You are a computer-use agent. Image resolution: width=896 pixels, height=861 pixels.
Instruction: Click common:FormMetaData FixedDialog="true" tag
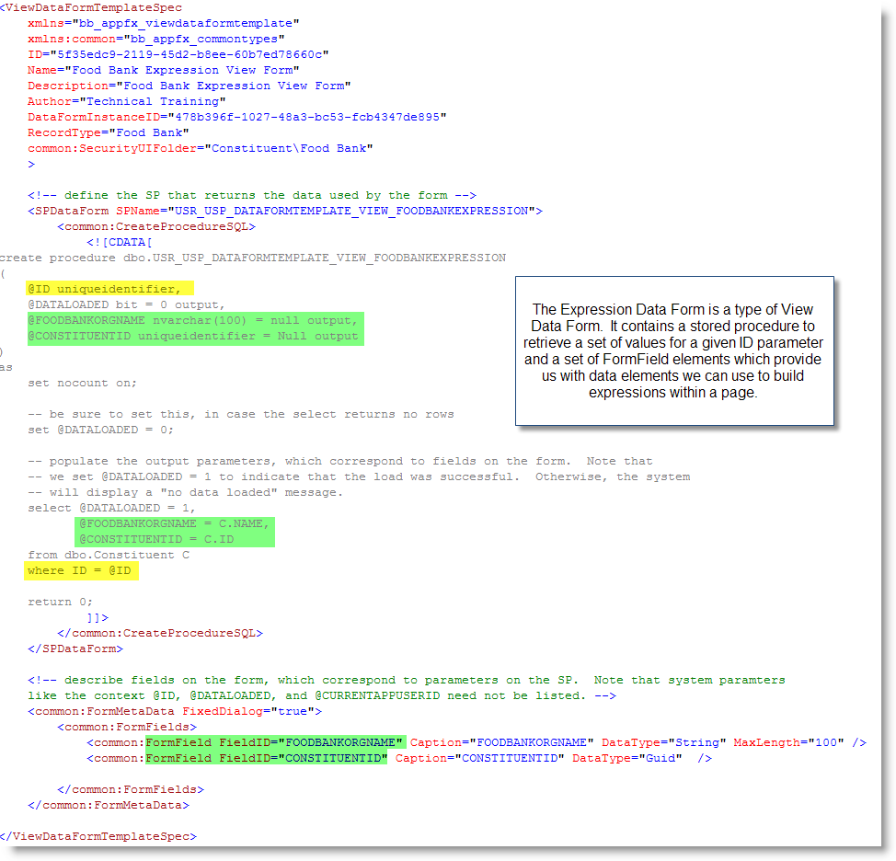(x=175, y=711)
